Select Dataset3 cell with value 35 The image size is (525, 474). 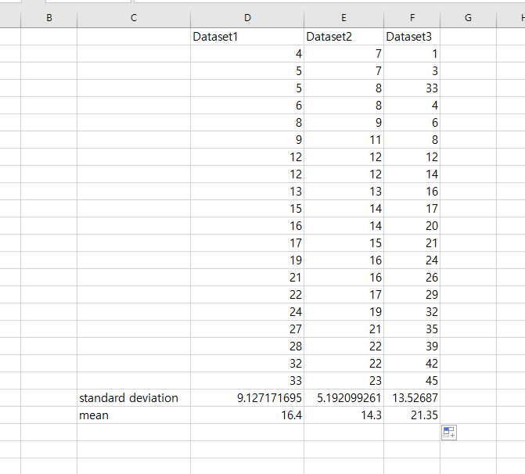point(412,329)
